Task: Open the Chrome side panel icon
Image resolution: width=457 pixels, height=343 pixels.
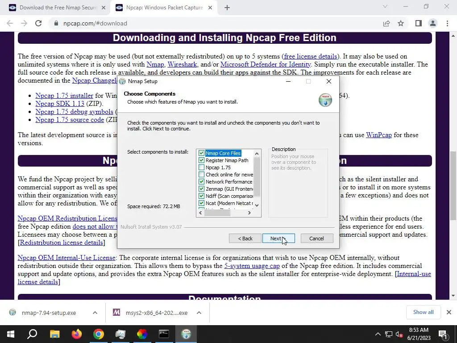Action: point(419,23)
